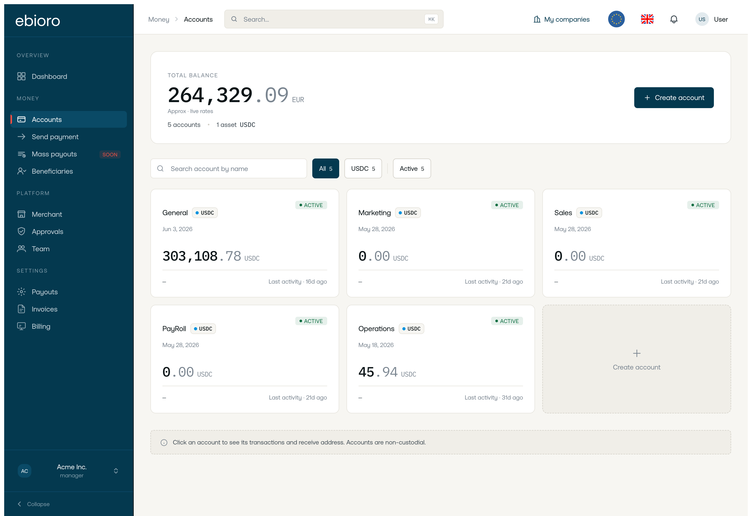Image resolution: width=752 pixels, height=516 pixels.
Task: Click the Payouts gear icon
Action: click(21, 292)
